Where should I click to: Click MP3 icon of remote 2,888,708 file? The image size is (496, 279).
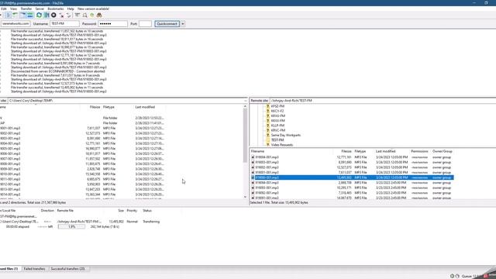pos(253,183)
